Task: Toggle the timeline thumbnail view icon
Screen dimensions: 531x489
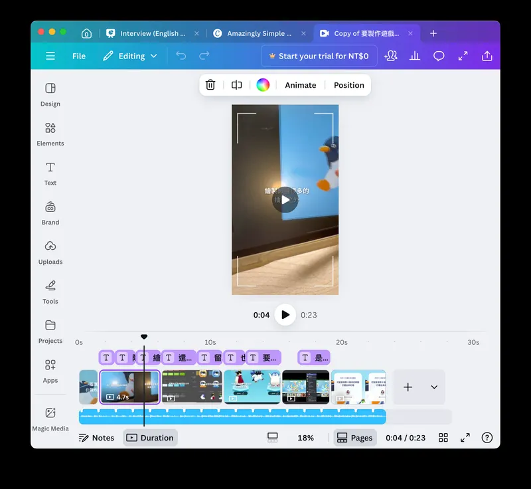Action: click(x=273, y=438)
